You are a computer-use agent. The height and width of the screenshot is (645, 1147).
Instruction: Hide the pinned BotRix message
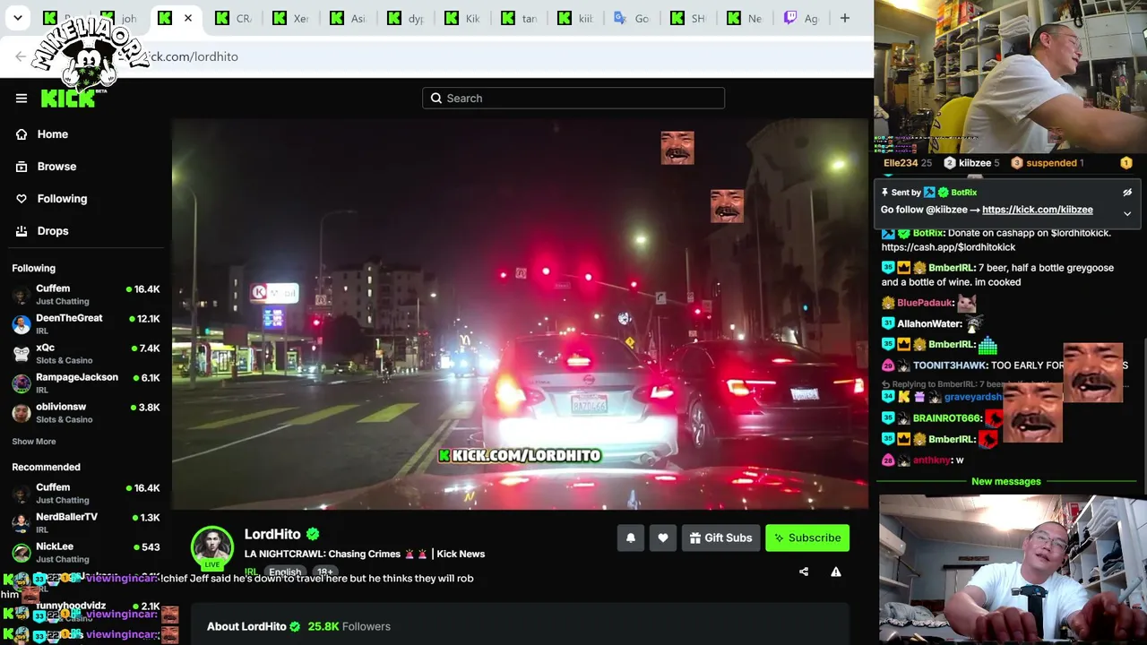click(x=1127, y=193)
